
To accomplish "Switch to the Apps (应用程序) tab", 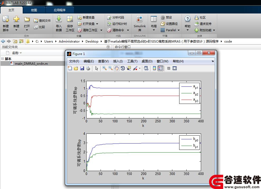I will pos(60,10).
